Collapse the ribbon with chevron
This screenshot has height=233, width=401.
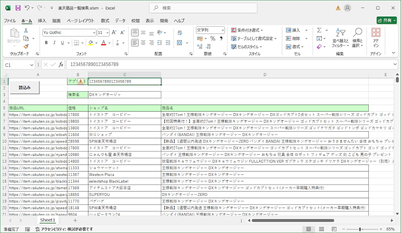click(x=393, y=53)
